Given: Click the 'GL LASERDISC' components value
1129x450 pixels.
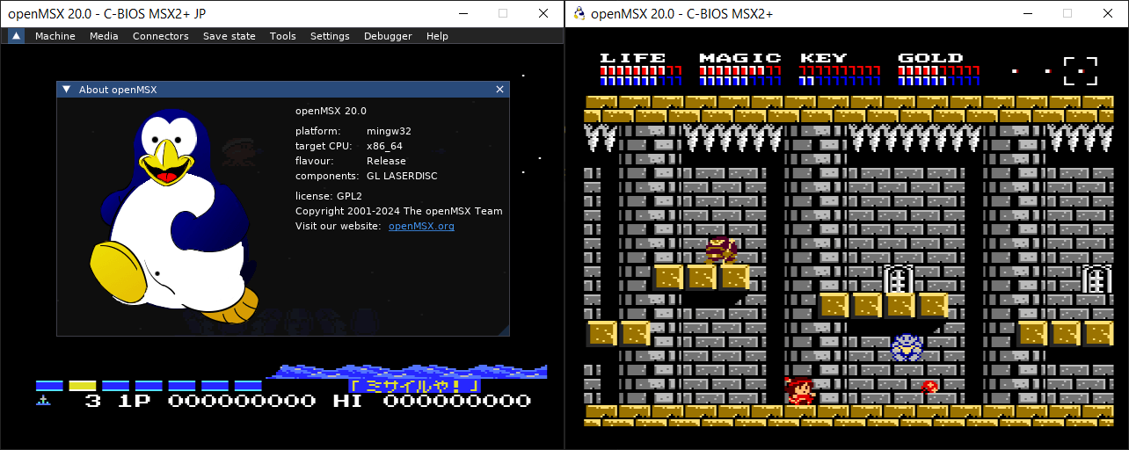Looking at the screenshot, I should [x=402, y=176].
